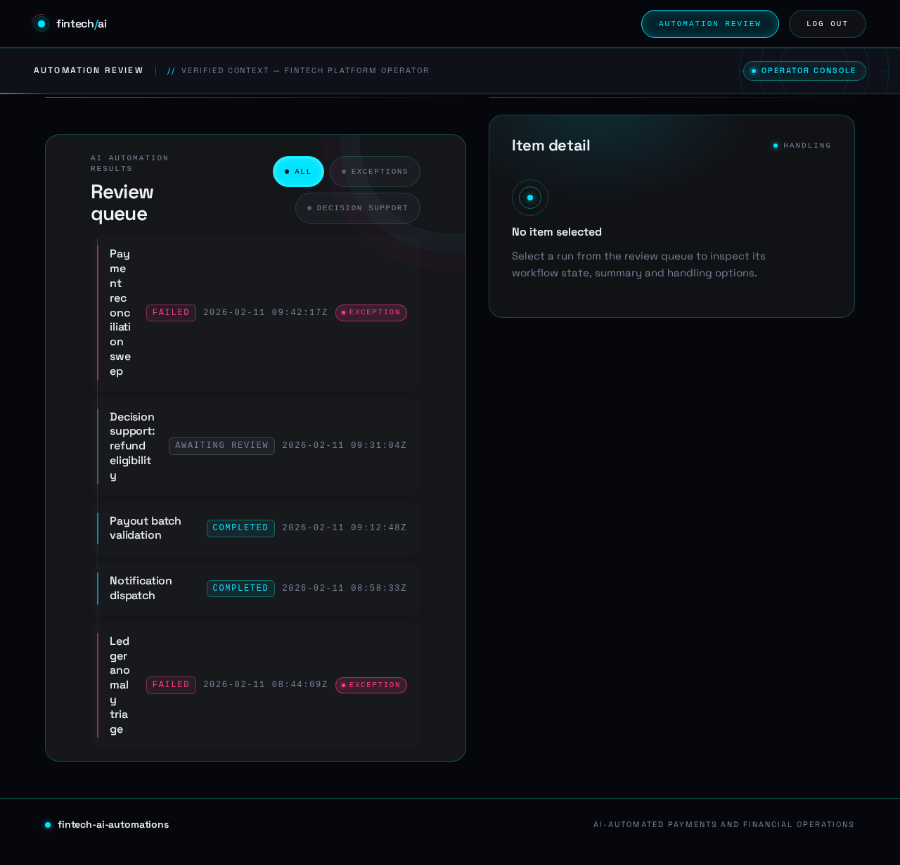Select the All filter tab
The height and width of the screenshot is (865, 900).
tap(298, 172)
